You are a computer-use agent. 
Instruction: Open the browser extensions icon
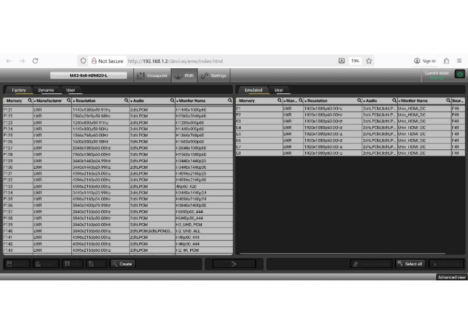[x=446, y=61]
